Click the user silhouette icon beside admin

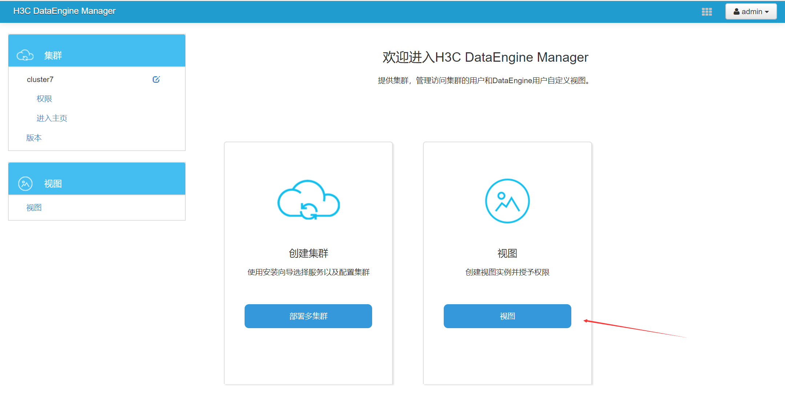click(x=736, y=12)
